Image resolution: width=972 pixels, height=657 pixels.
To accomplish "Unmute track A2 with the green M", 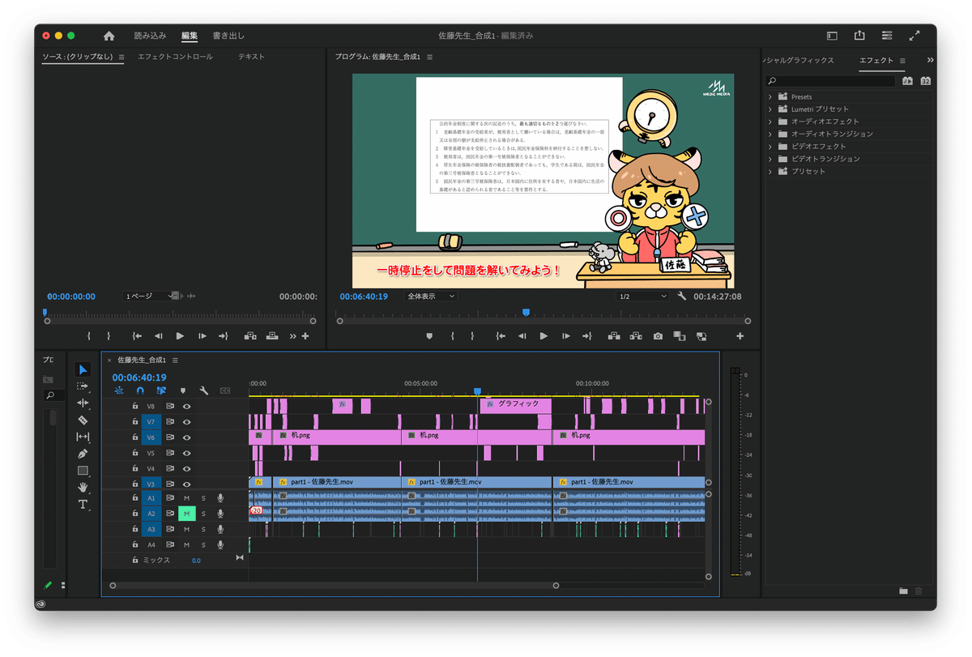I will [186, 514].
